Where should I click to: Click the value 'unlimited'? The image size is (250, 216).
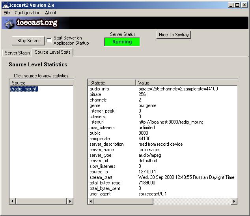click(147, 128)
